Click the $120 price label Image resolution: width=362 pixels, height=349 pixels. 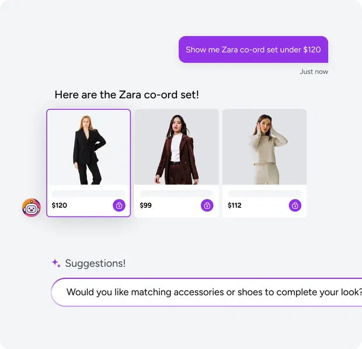(60, 205)
